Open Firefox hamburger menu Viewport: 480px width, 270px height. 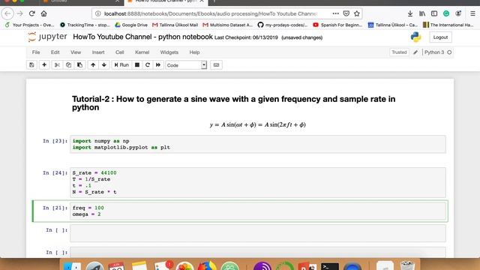tap(472, 13)
